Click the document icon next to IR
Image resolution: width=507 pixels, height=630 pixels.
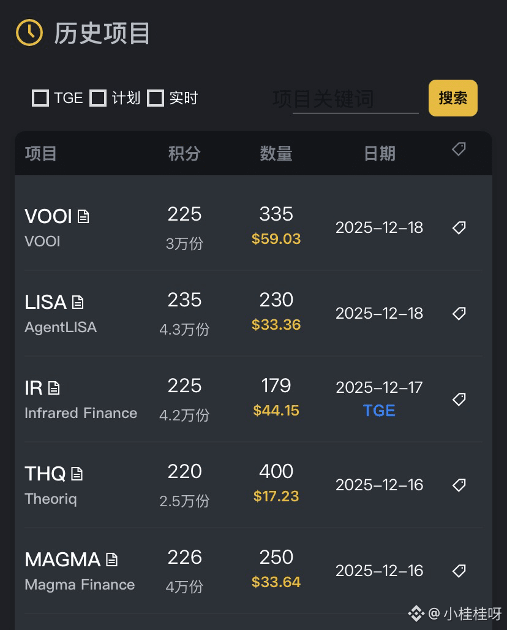pyautogui.click(x=54, y=388)
